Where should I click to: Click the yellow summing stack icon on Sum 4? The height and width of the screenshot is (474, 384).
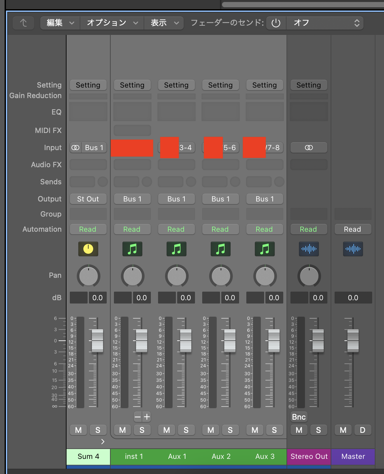click(88, 249)
